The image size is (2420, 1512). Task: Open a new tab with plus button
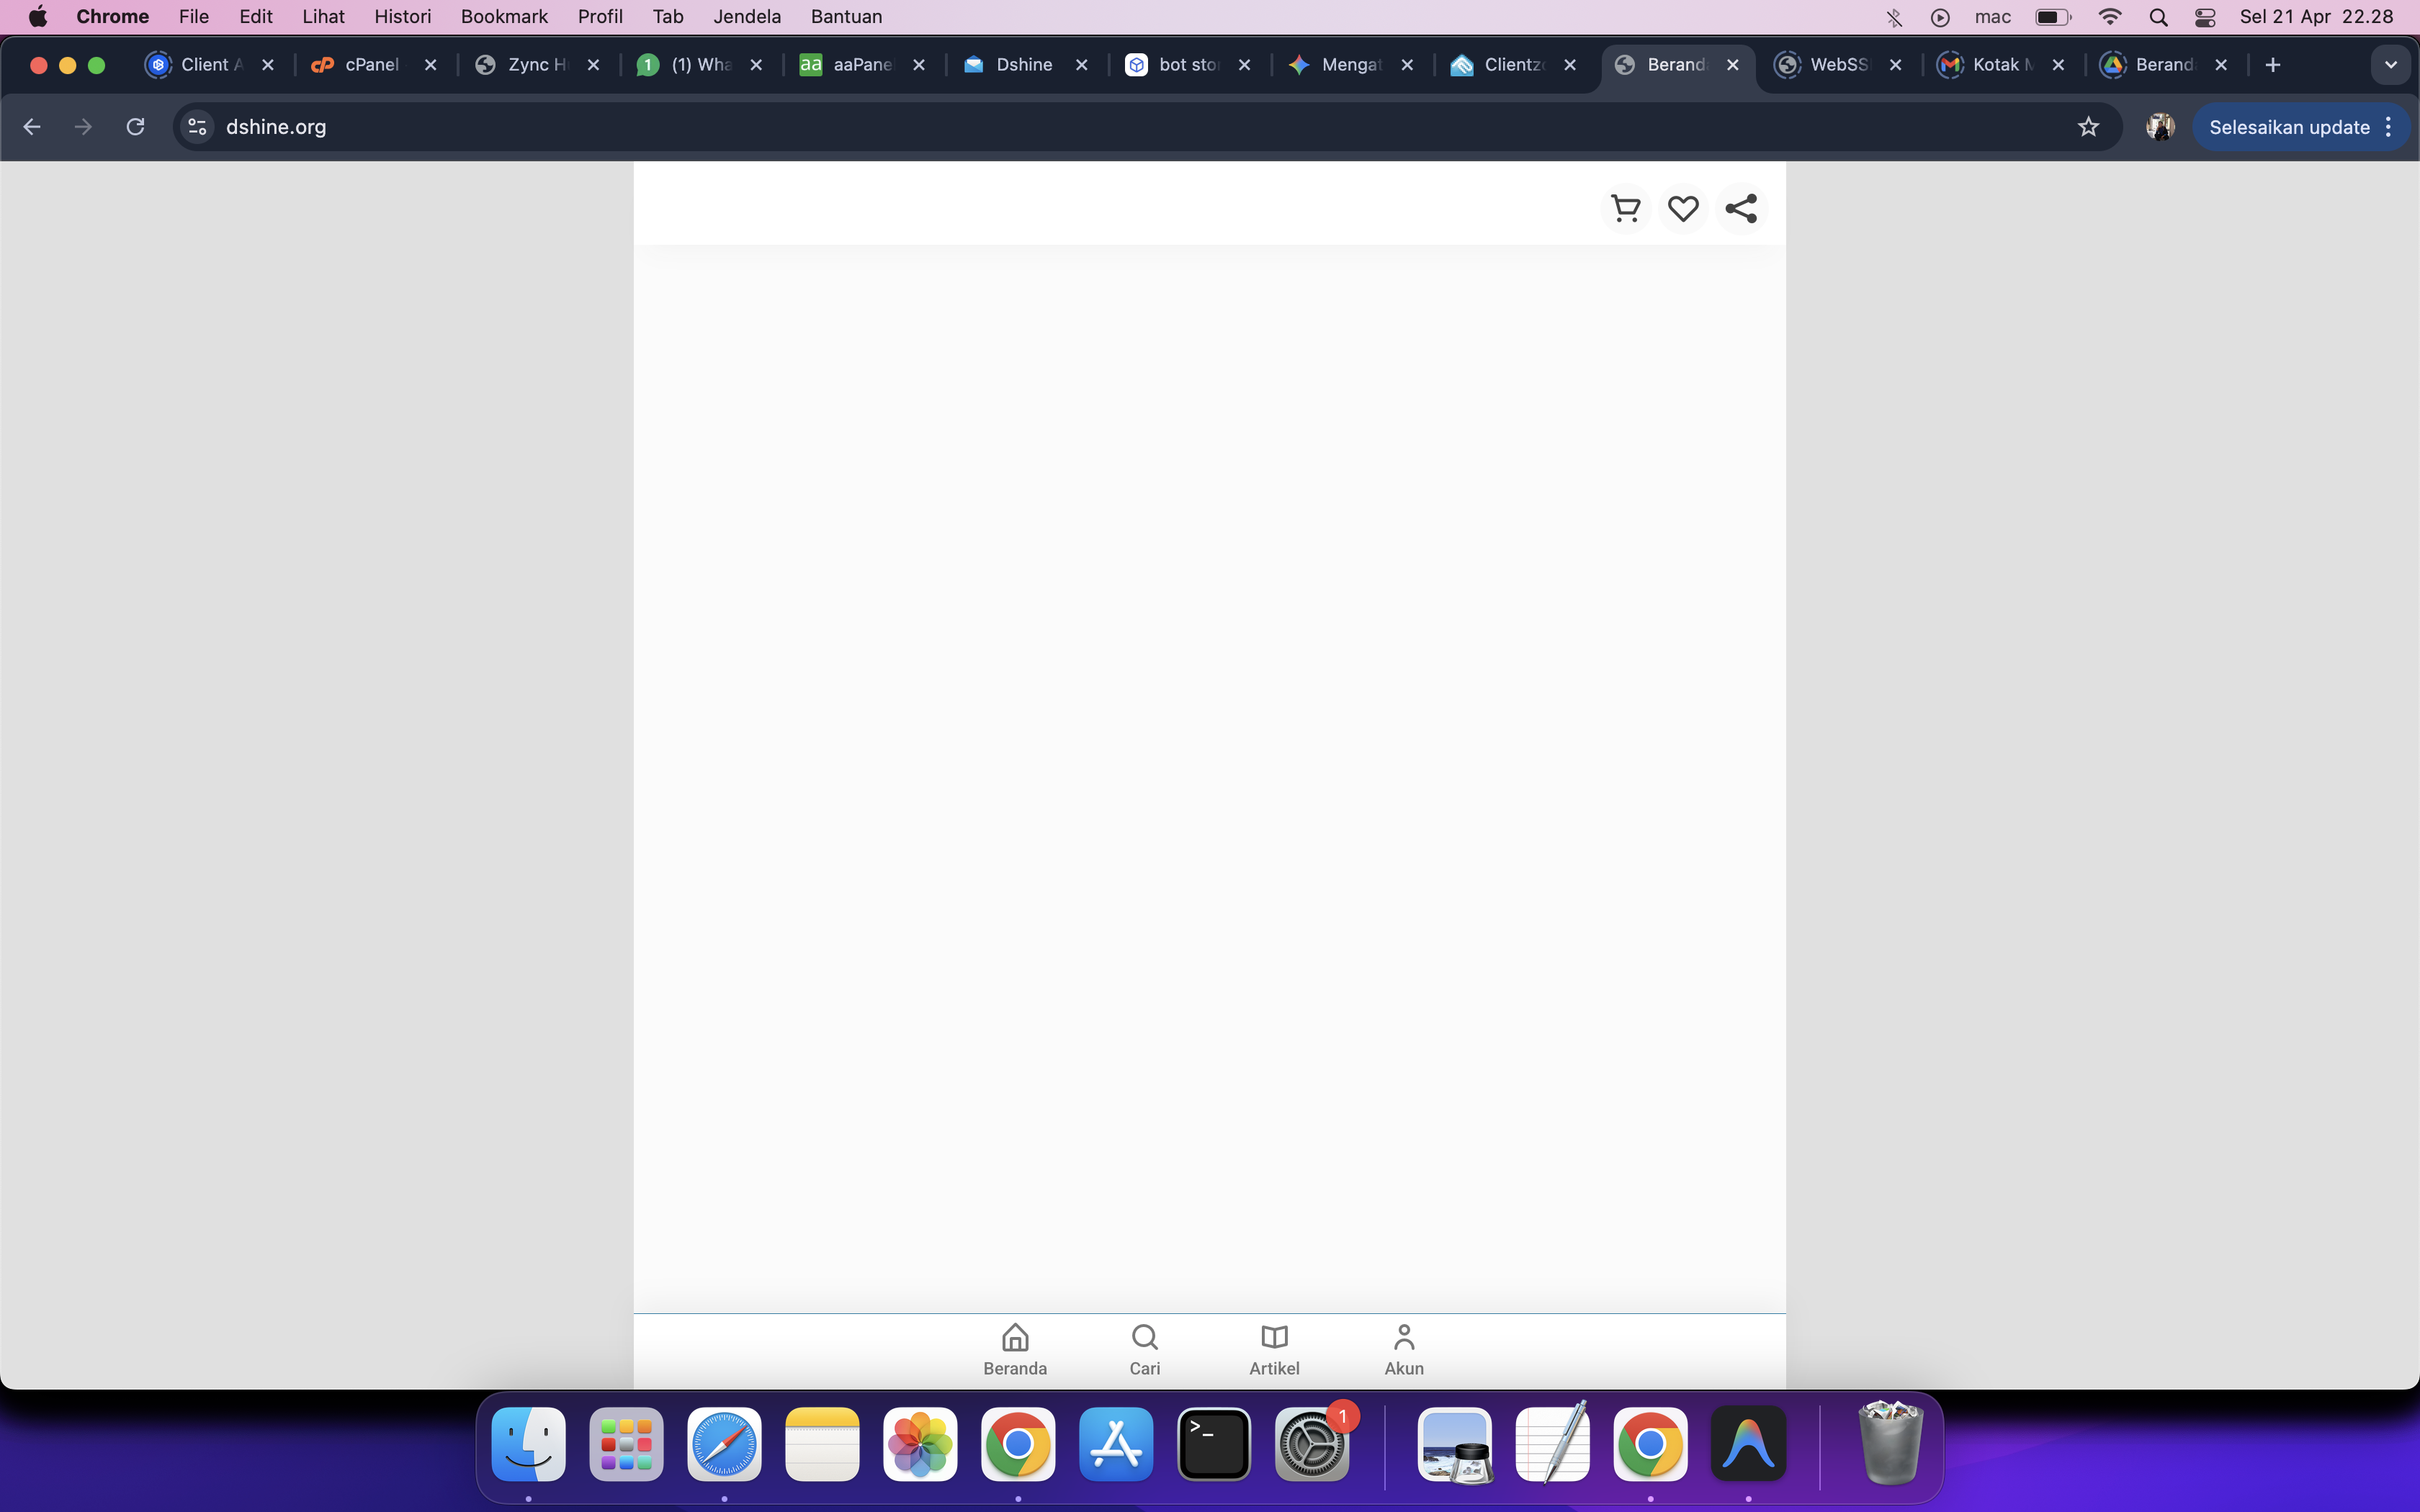[x=2273, y=65]
